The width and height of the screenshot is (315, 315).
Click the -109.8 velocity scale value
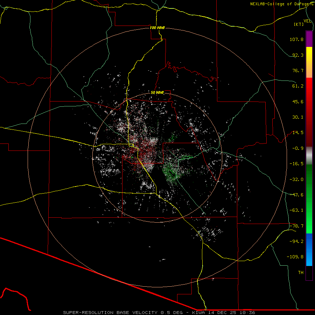pyautogui.click(x=295, y=257)
